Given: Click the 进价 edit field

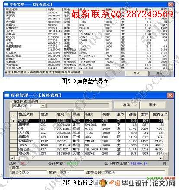Looking at the screenshot, I should pyautogui.click(x=35, y=172).
